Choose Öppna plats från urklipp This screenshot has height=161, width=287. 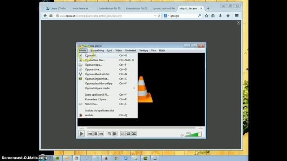click(108, 84)
